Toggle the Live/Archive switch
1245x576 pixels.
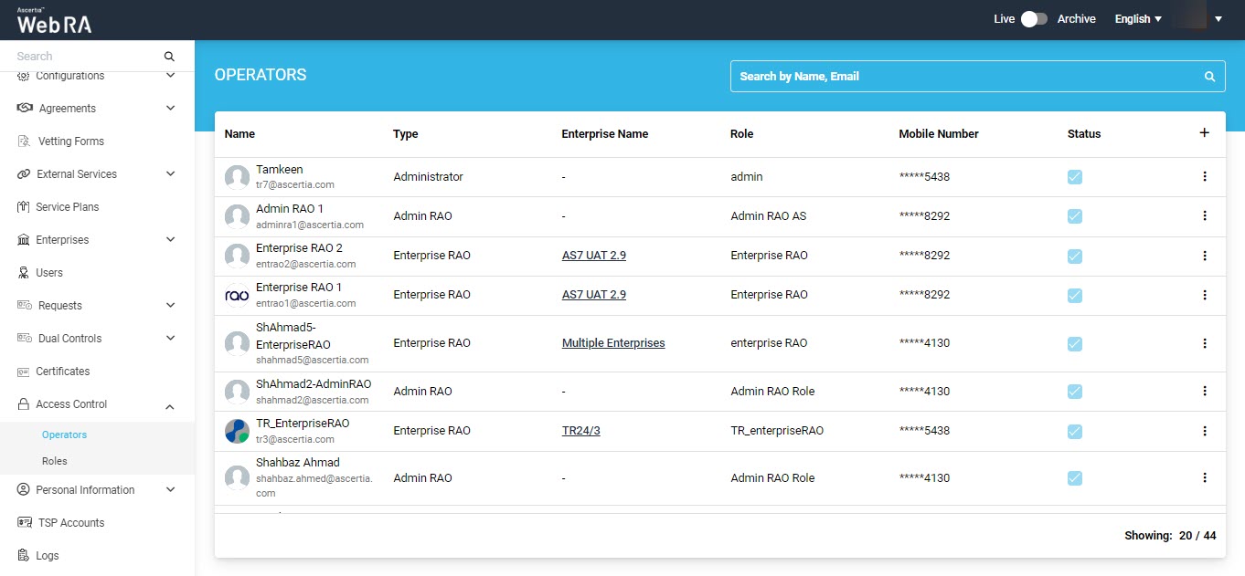tap(1034, 19)
